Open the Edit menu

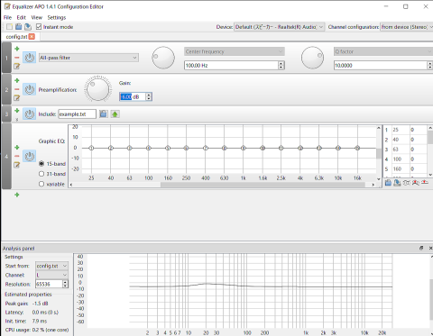[21, 17]
